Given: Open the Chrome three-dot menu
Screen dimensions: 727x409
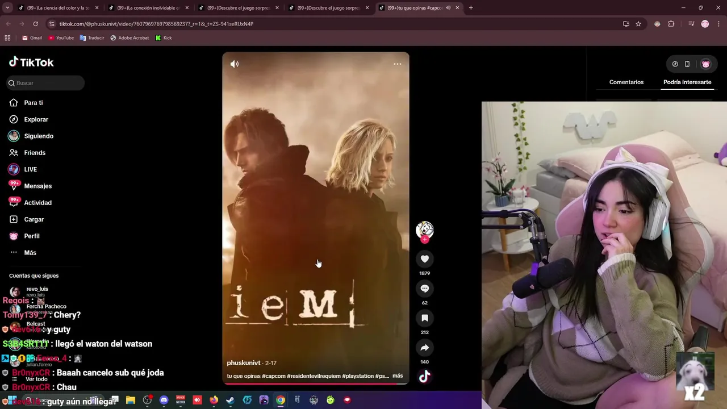Looking at the screenshot, I should click(718, 24).
